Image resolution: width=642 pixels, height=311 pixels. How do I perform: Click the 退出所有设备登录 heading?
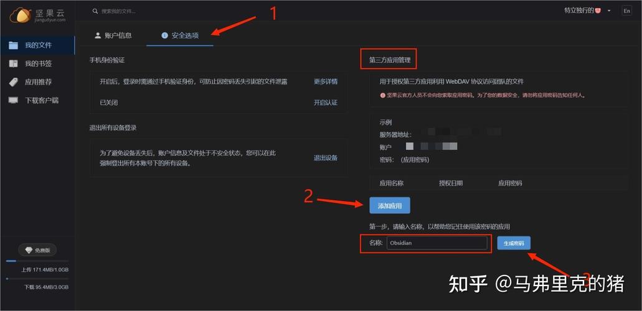(113, 128)
